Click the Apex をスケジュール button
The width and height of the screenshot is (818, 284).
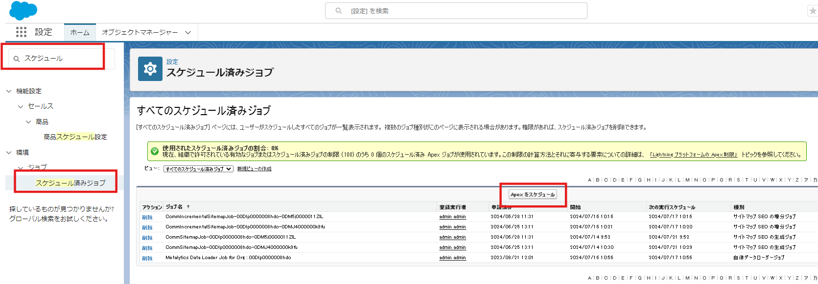coord(533,194)
